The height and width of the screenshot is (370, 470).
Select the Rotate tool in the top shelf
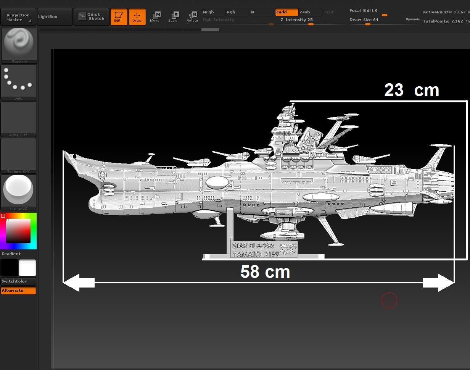tap(192, 16)
